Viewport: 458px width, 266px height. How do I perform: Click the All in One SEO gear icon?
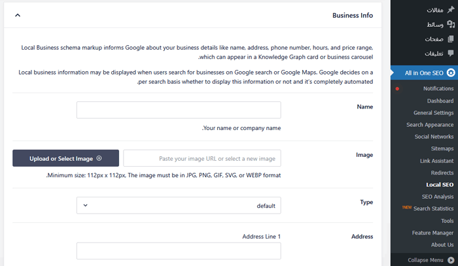[450, 73]
